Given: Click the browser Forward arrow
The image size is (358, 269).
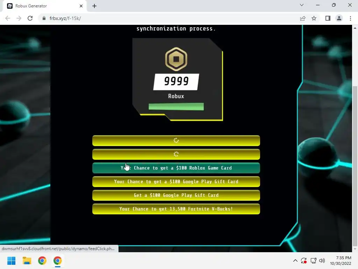Looking at the screenshot, I should (19, 18).
